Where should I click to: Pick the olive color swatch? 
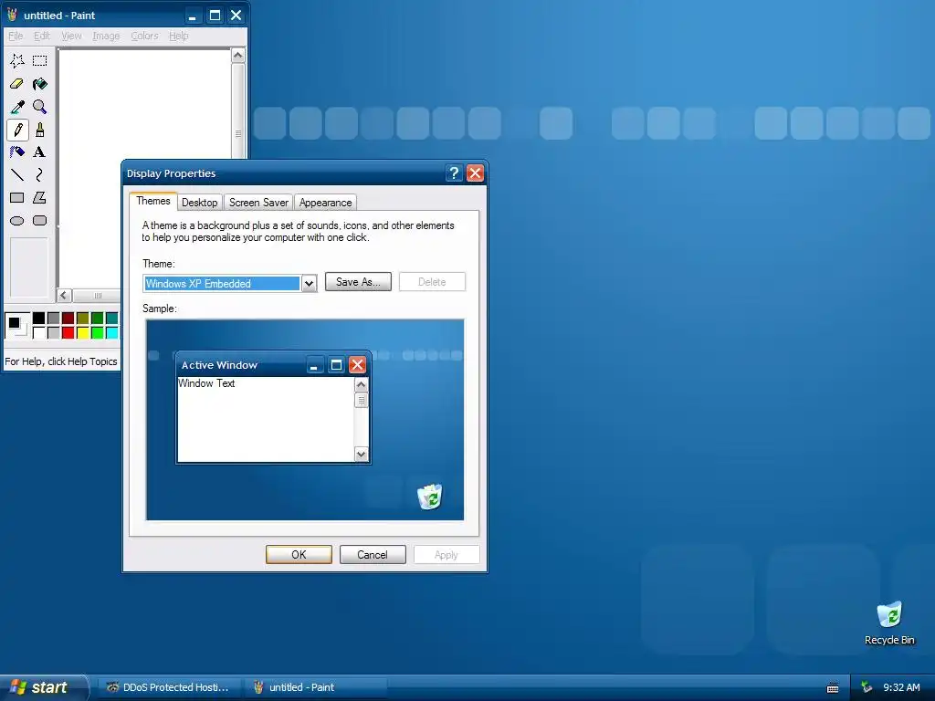pyautogui.click(x=83, y=318)
